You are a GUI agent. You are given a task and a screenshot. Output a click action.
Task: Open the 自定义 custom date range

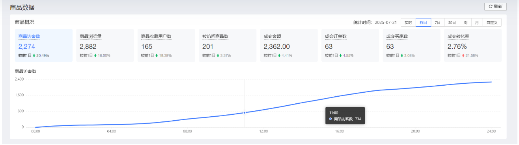click(x=492, y=22)
